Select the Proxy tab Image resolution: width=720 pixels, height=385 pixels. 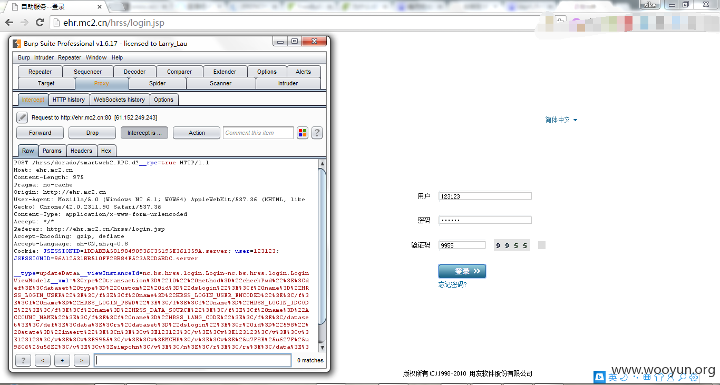[x=102, y=83]
